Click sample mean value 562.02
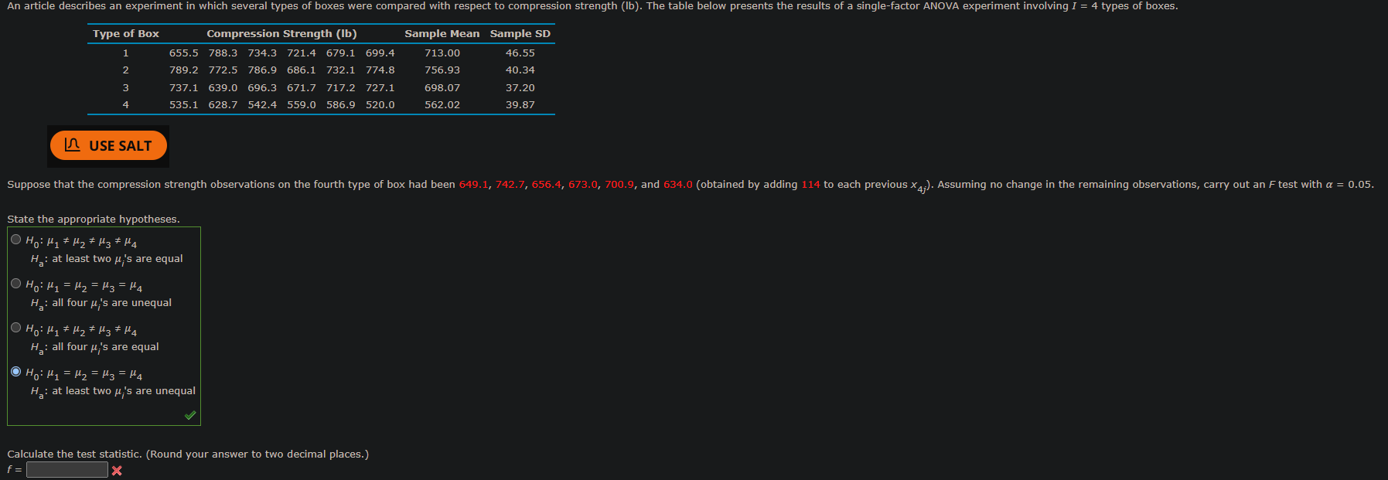 tap(442, 105)
